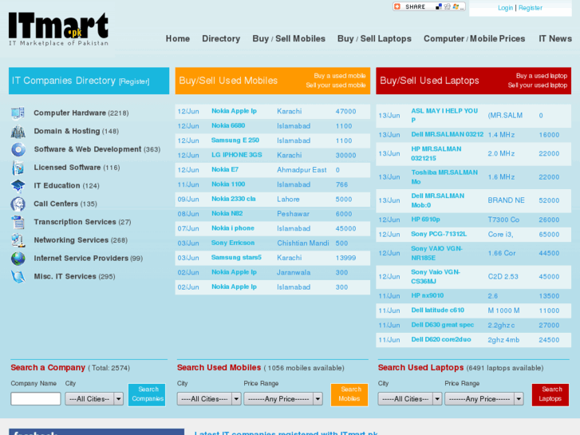The width and height of the screenshot is (580, 435).
Task: Open the Samsung E 250 listing
Action: (x=235, y=140)
